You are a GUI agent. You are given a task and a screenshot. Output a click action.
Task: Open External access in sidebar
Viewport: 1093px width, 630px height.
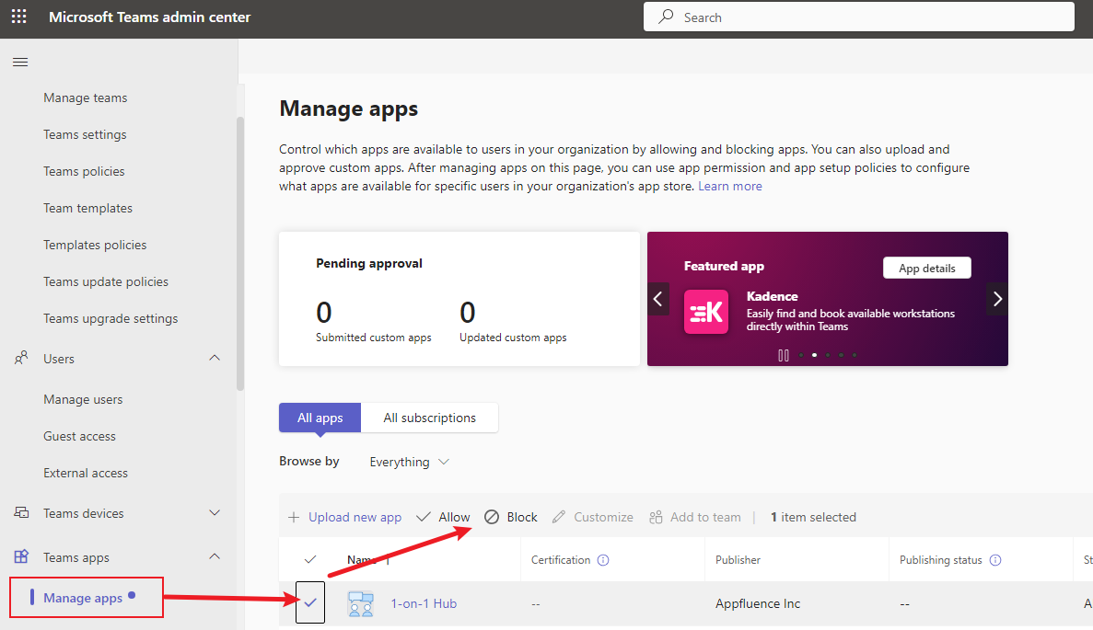point(86,473)
